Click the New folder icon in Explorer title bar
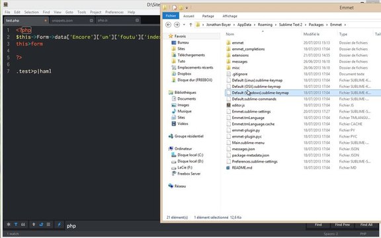381x238 pixels. tap(181, 8)
